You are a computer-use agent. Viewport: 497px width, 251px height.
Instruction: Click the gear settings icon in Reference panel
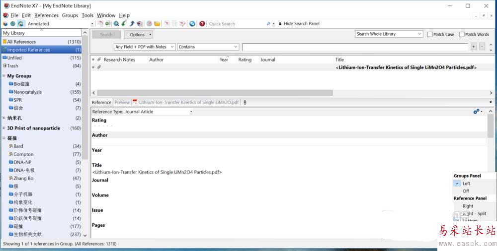pos(477,112)
